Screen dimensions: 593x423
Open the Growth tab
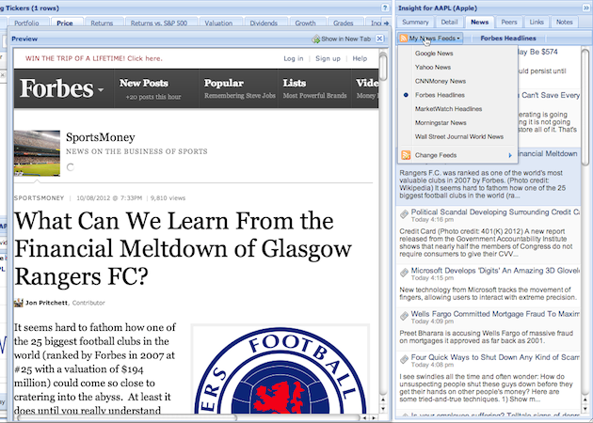point(305,23)
